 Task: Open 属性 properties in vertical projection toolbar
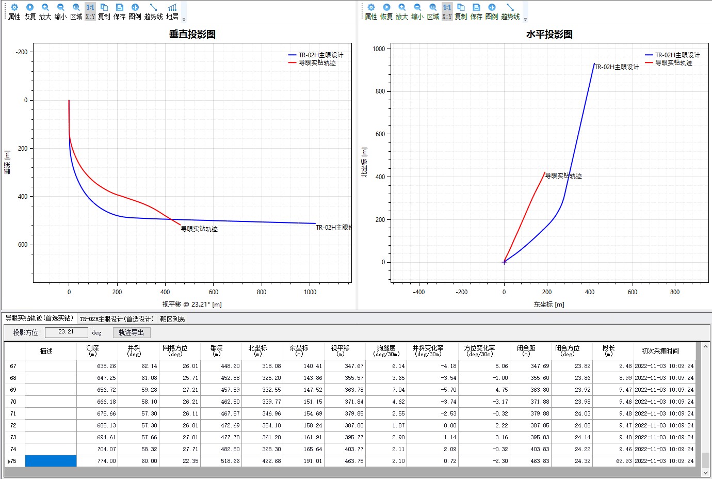coord(14,11)
